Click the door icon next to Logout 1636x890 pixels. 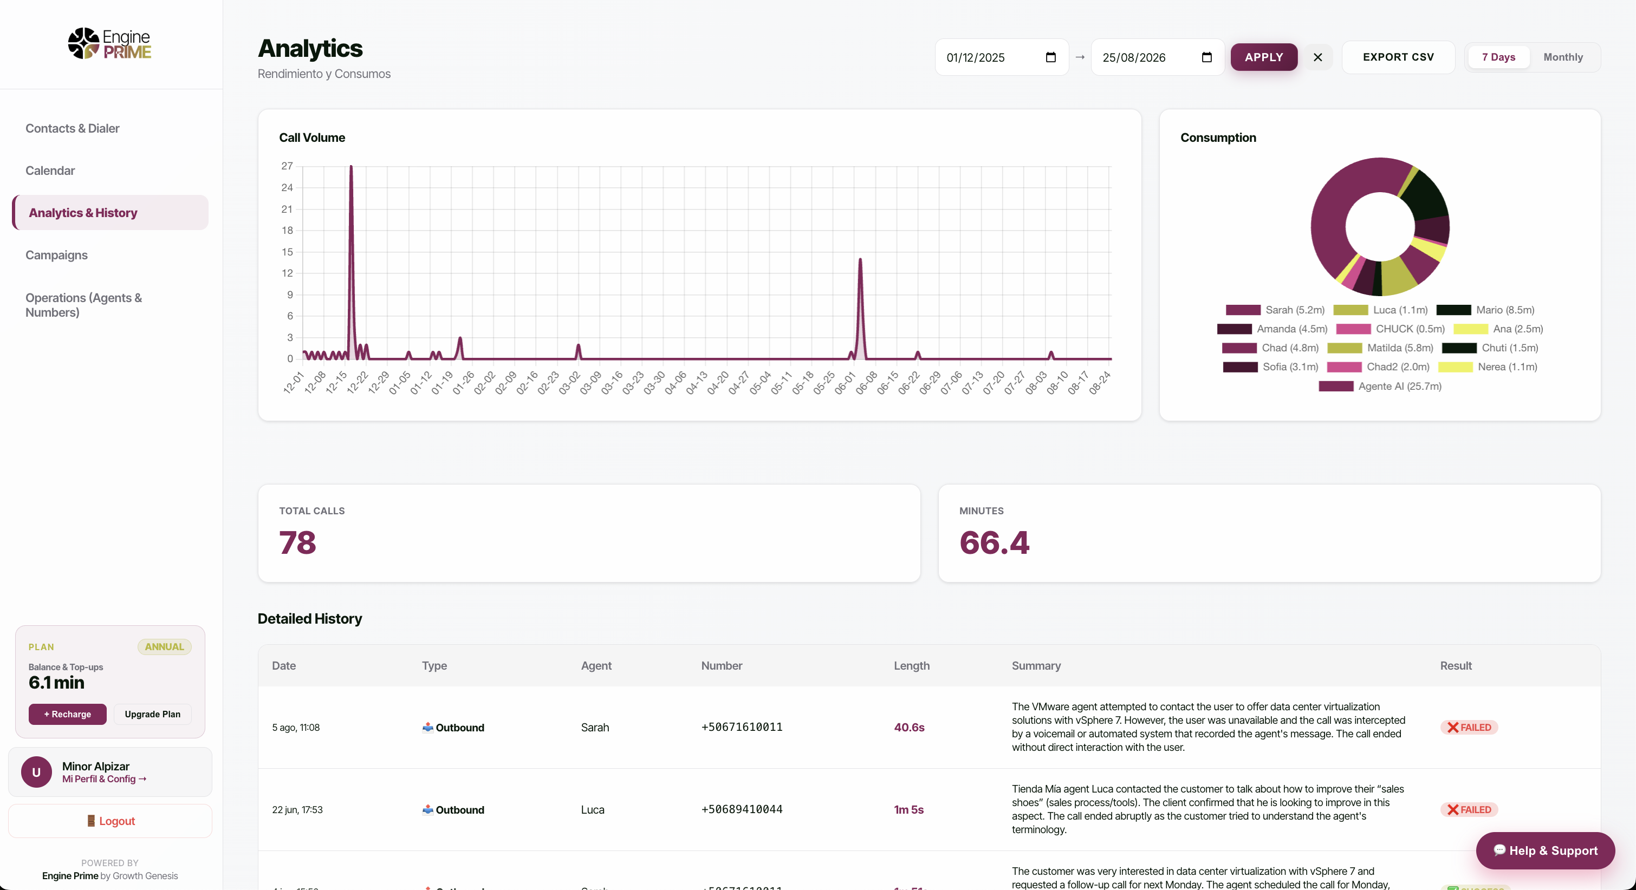pyautogui.click(x=91, y=821)
